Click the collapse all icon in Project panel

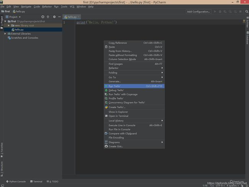pyautogui.click(x=48, y=17)
